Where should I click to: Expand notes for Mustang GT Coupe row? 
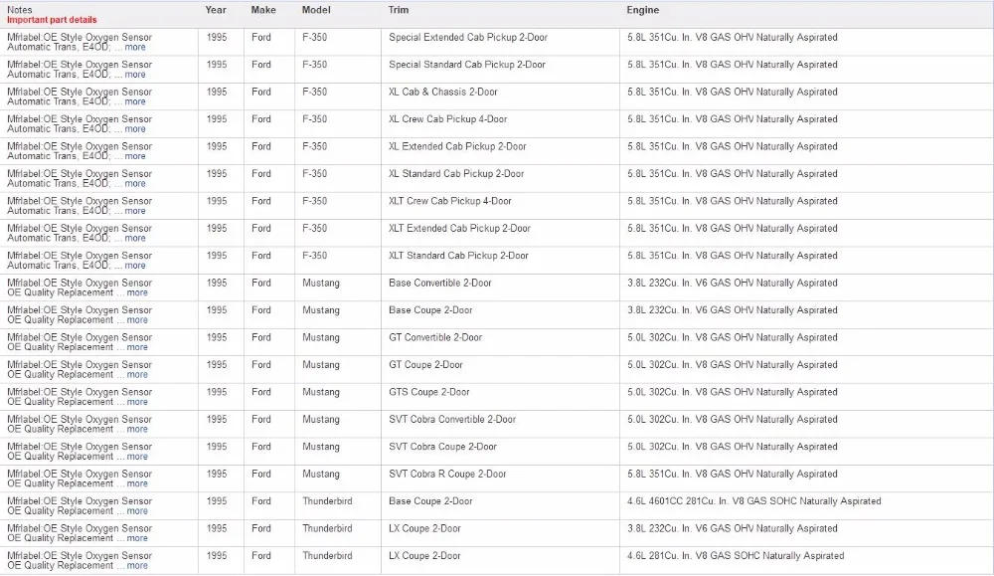click(137, 374)
